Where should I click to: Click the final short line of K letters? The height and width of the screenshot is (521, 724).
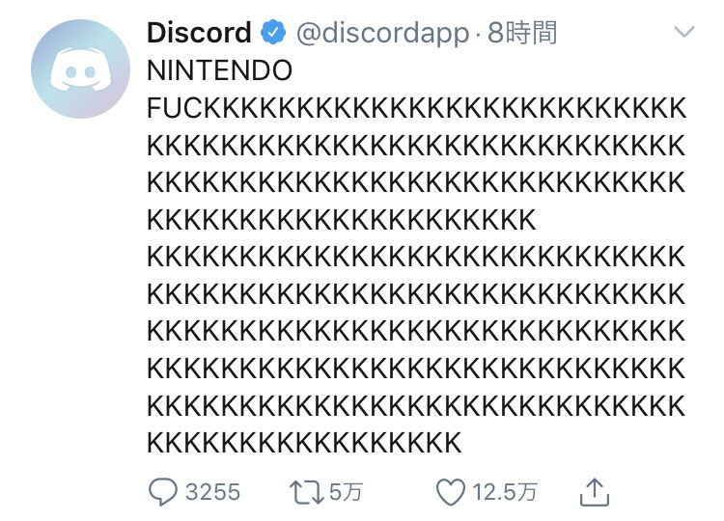pos(304,443)
